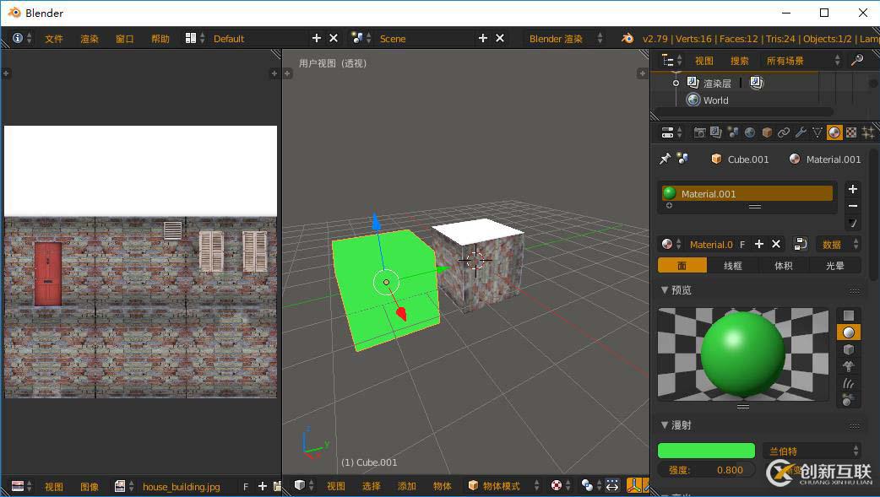Open the 所有场景 display mode dropdown
This screenshot has width=880, height=497.
pos(802,61)
